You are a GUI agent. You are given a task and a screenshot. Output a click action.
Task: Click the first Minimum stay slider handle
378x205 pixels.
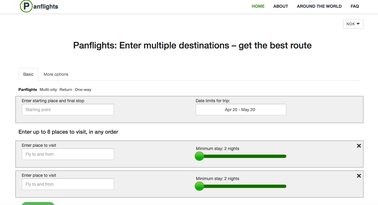pos(199,156)
